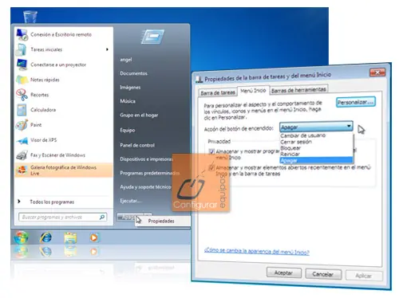399x298 pixels.
Task: Click the Buscar programas y archivos field
Action: [x=63, y=218]
